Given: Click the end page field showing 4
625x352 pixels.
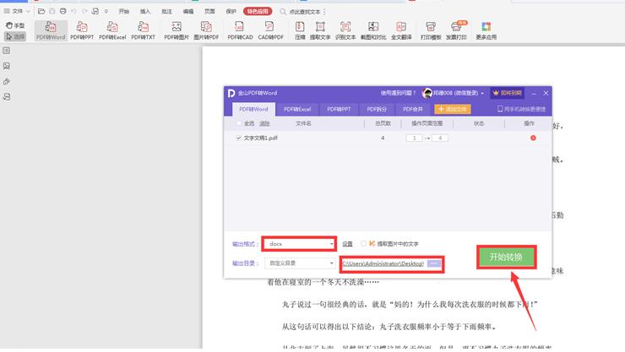Looking at the screenshot, I should [440, 138].
